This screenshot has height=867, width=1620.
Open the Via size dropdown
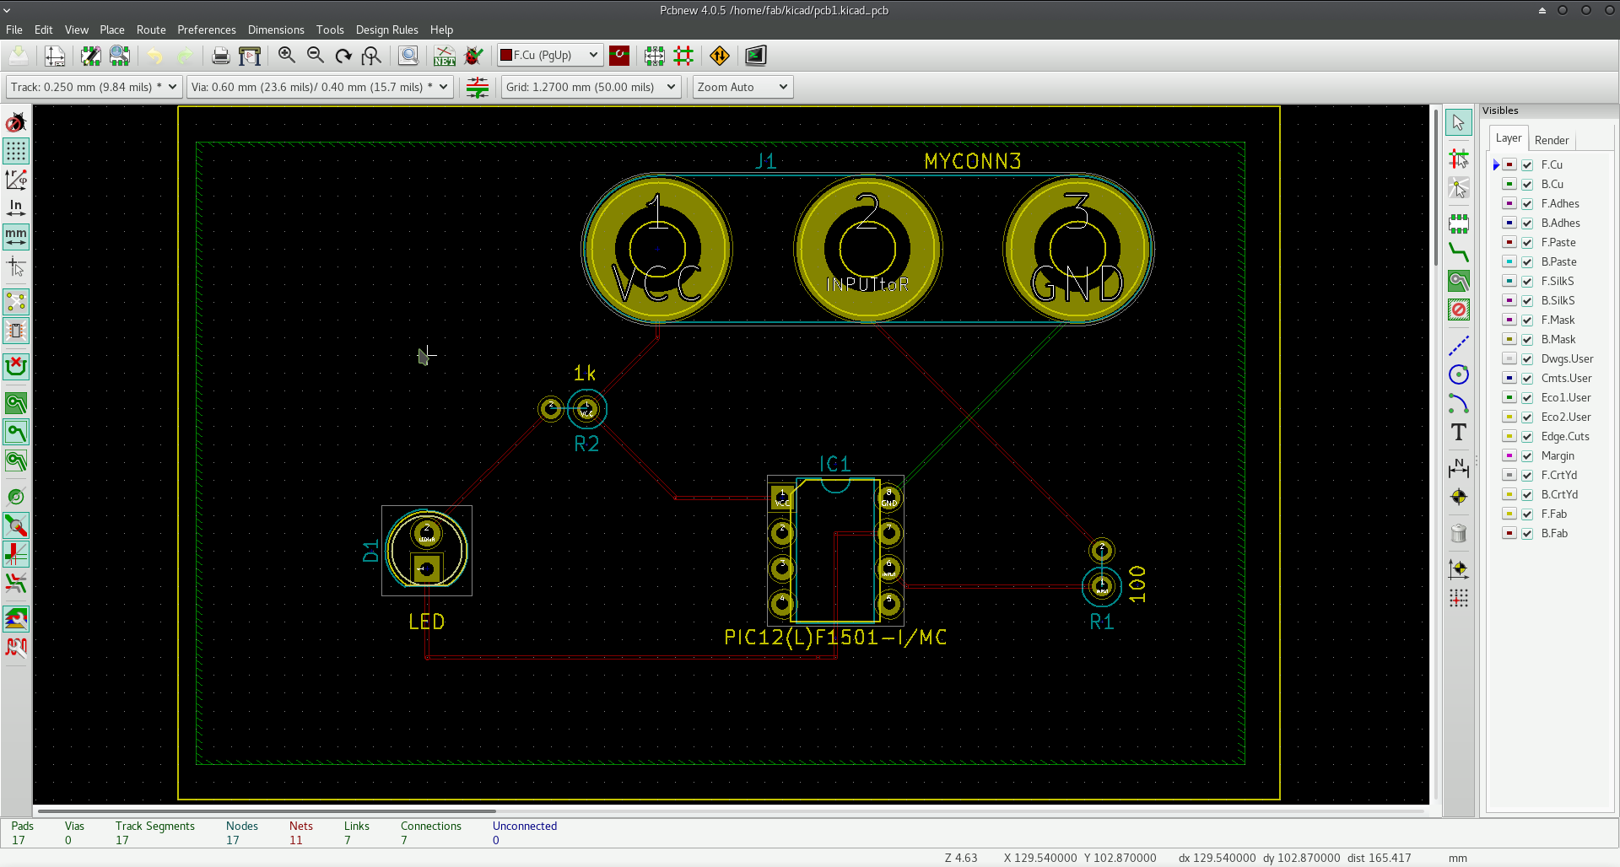click(320, 87)
